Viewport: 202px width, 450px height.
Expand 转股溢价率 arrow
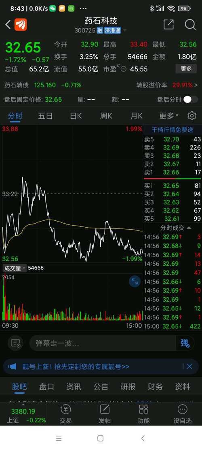click(196, 85)
